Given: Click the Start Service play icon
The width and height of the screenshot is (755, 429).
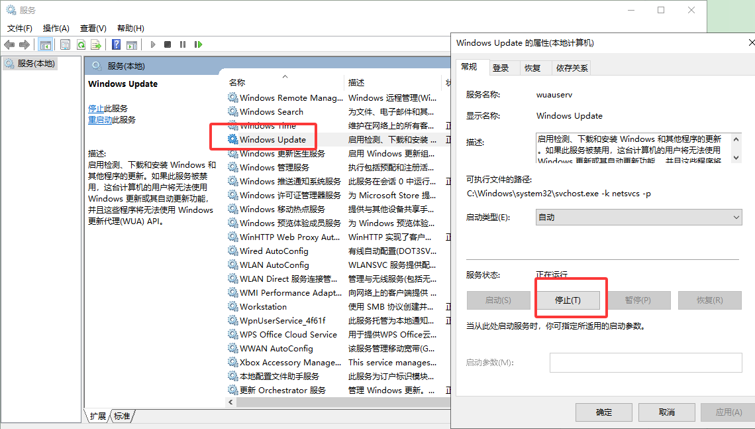Looking at the screenshot, I should coord(152,45).
